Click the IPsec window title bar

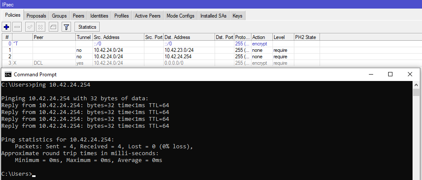pyautogui.click(x=211, y=4)
